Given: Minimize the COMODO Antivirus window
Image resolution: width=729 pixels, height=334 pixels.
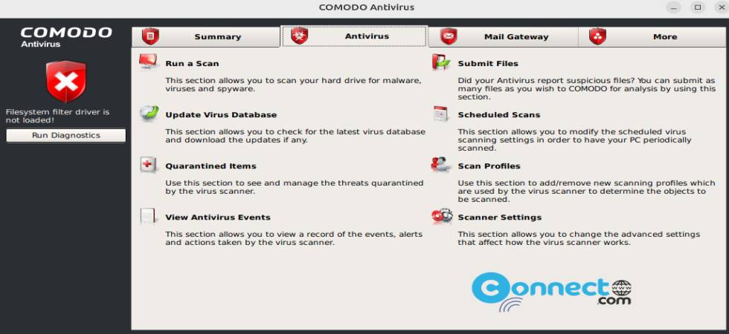Looking at the screenshot, I should [x=674, y=7].
